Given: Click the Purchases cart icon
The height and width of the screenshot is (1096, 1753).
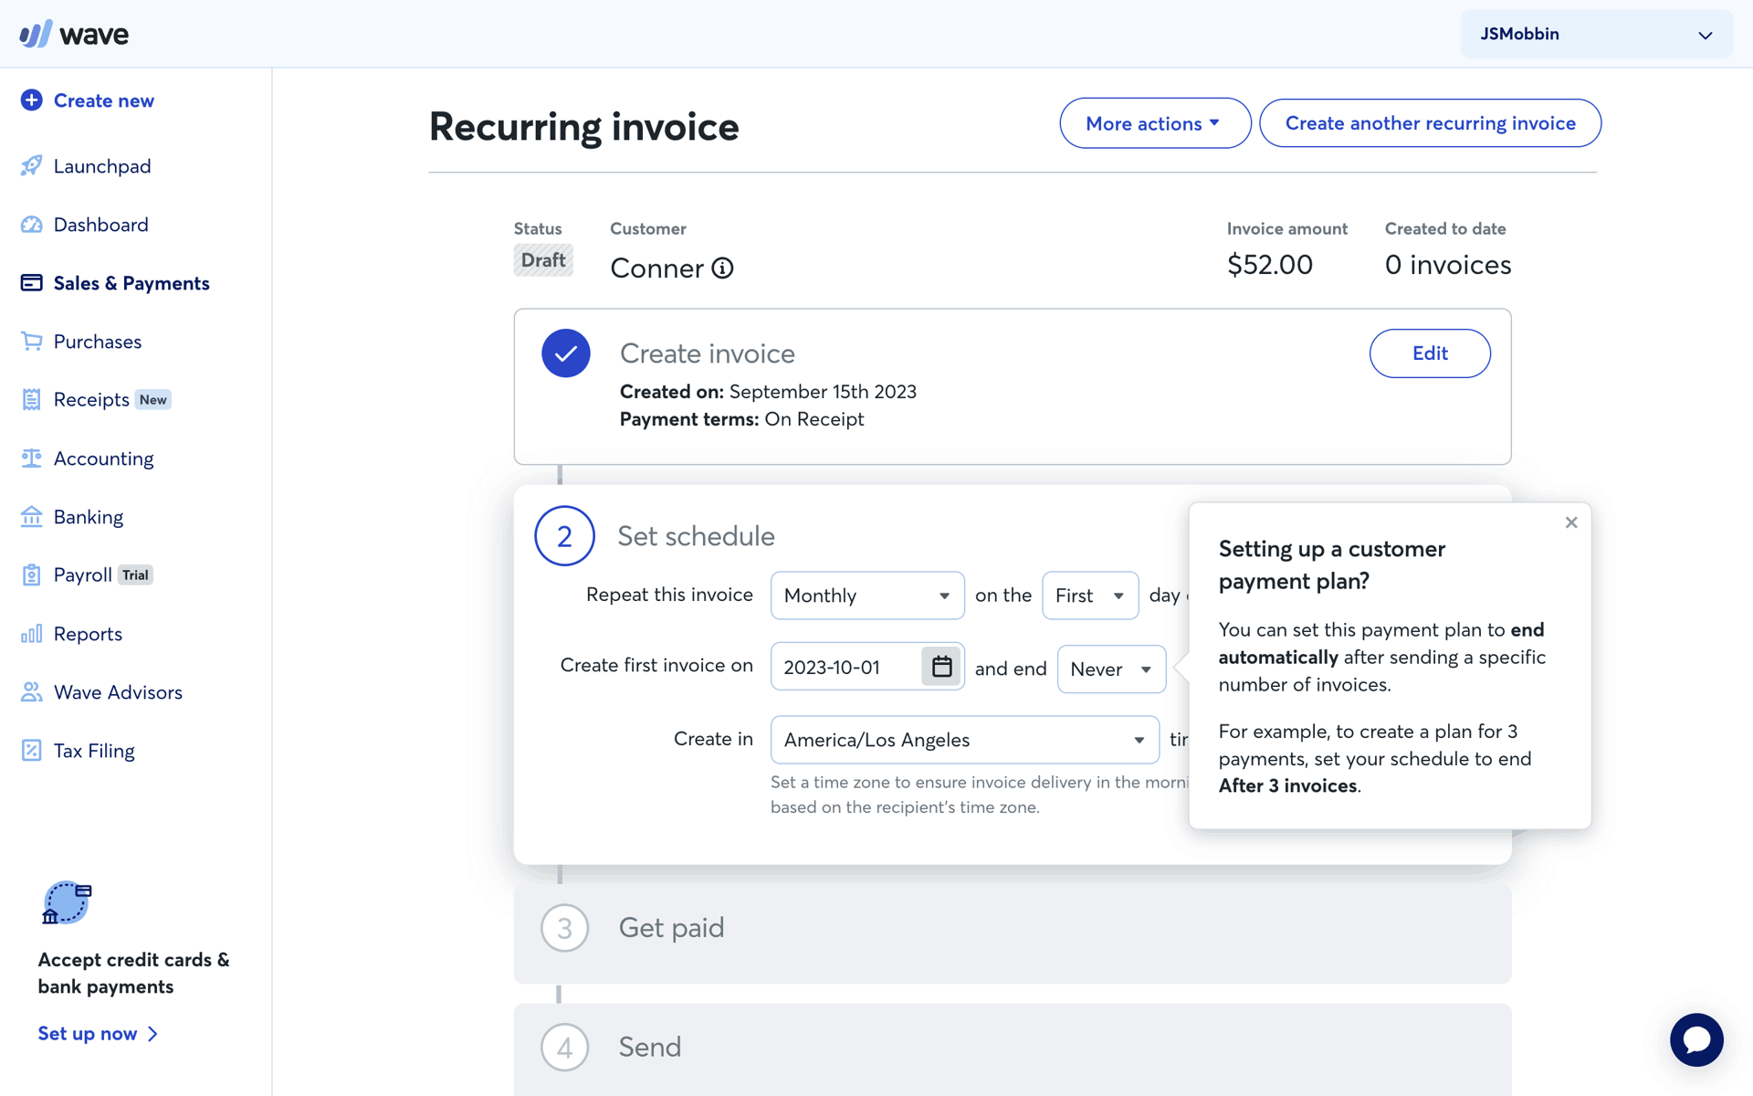Looking at the screenshot, I should (31, 342).
